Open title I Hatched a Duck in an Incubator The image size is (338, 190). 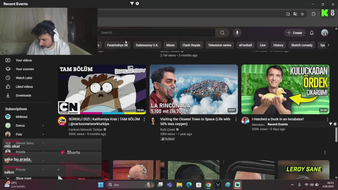[278, 119]
